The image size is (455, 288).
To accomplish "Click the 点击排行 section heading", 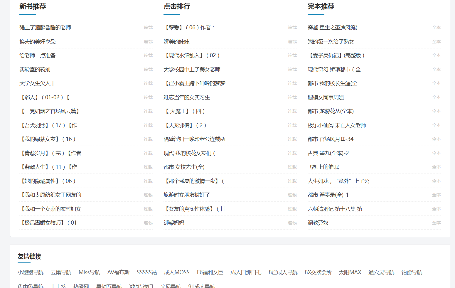I will tap(177, 6).
